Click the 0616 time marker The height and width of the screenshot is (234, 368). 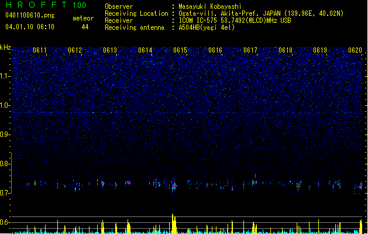coord(215,50)
